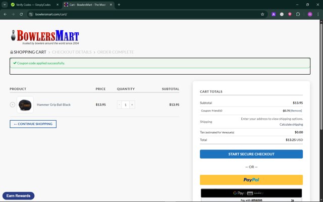Screen dimensions: 323x202
Task: Open the extensions puzzle icon
Action: coord(298,14)
